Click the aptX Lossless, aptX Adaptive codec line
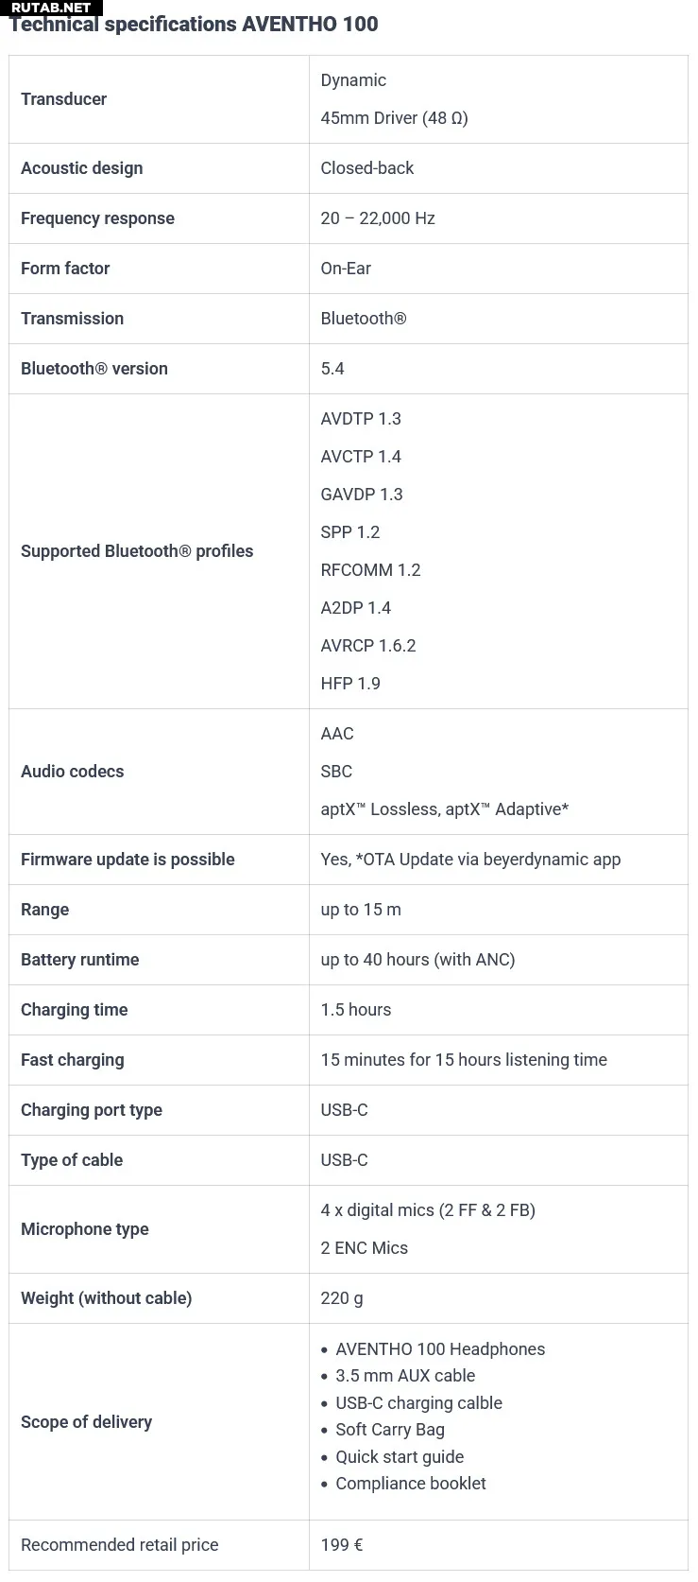 (x=445, y=809)
